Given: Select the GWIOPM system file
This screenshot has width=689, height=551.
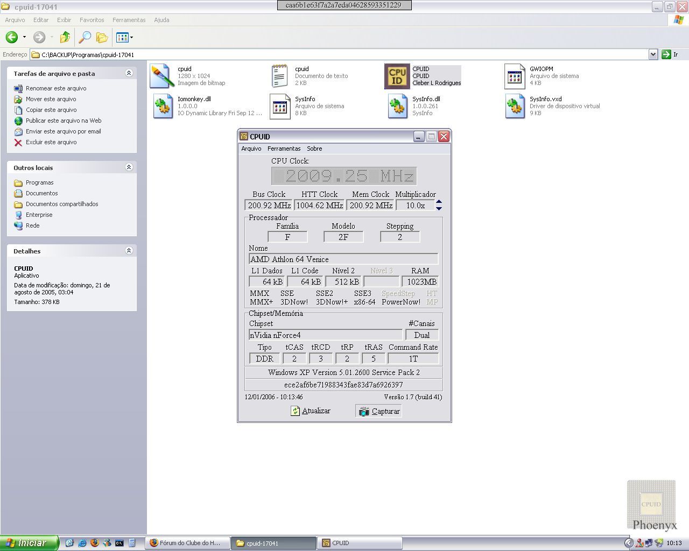Looking at the screenshot, I should point(515,76).
